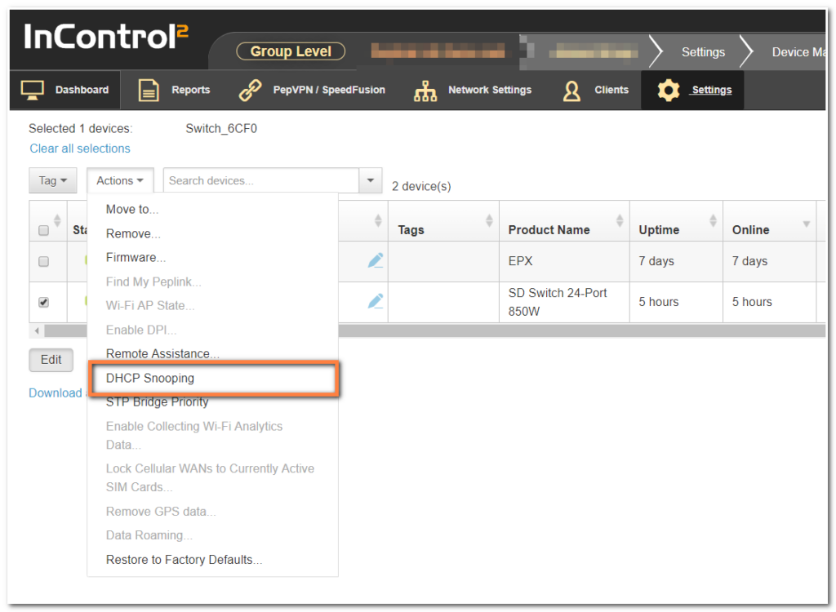Click the Dashboard monitor icon

pos(32,90)
